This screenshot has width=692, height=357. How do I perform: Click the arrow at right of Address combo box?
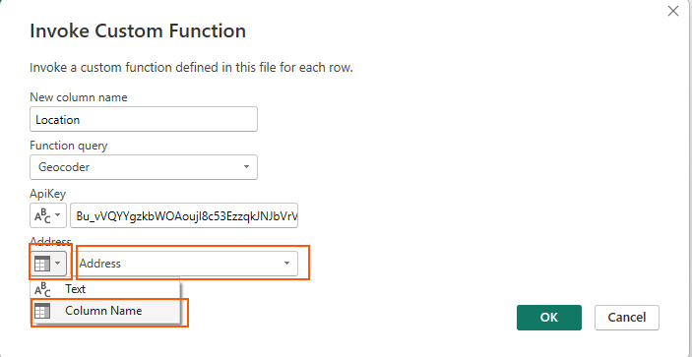(286, 264)
